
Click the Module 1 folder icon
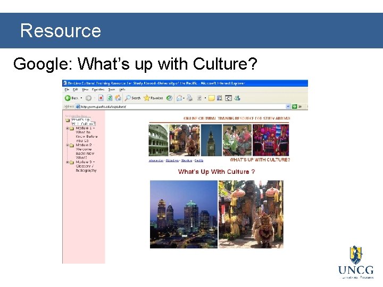[72, 129]
